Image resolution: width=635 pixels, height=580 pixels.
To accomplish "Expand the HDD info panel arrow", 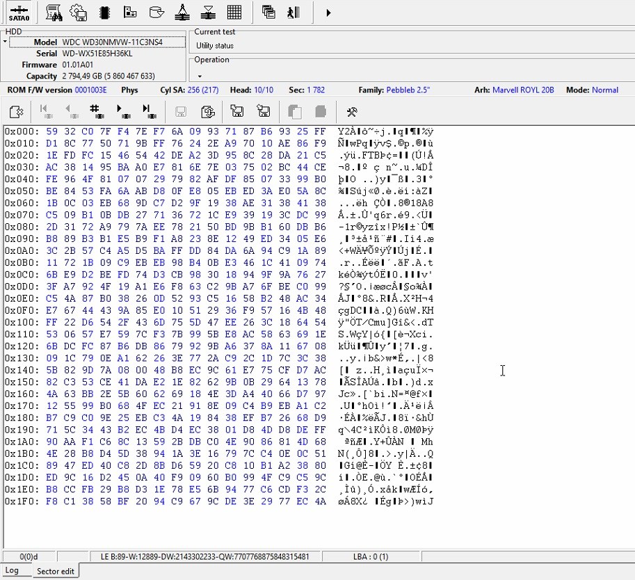I will tap(5, 42).
